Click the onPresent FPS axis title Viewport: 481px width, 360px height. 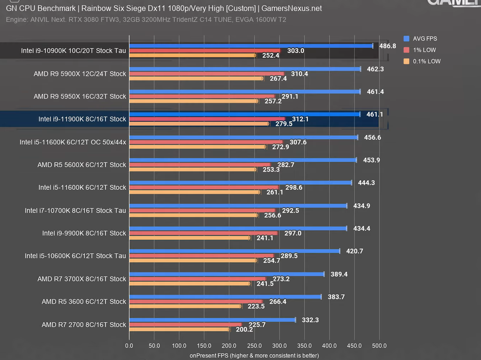click(x=254, y=355)
